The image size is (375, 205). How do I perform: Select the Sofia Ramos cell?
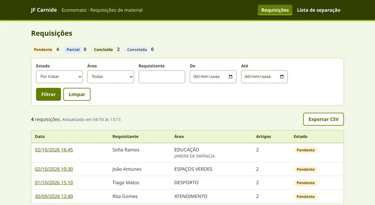pyautogui.click(x=126, y=150)
